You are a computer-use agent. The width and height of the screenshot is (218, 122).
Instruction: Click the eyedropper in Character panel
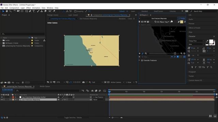pyautogui.click(x=207, y=41)
